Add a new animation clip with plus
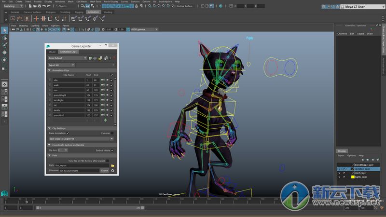The height and width of the screenshot is (217, 386). pyautogui.click(x=105, y=120)
